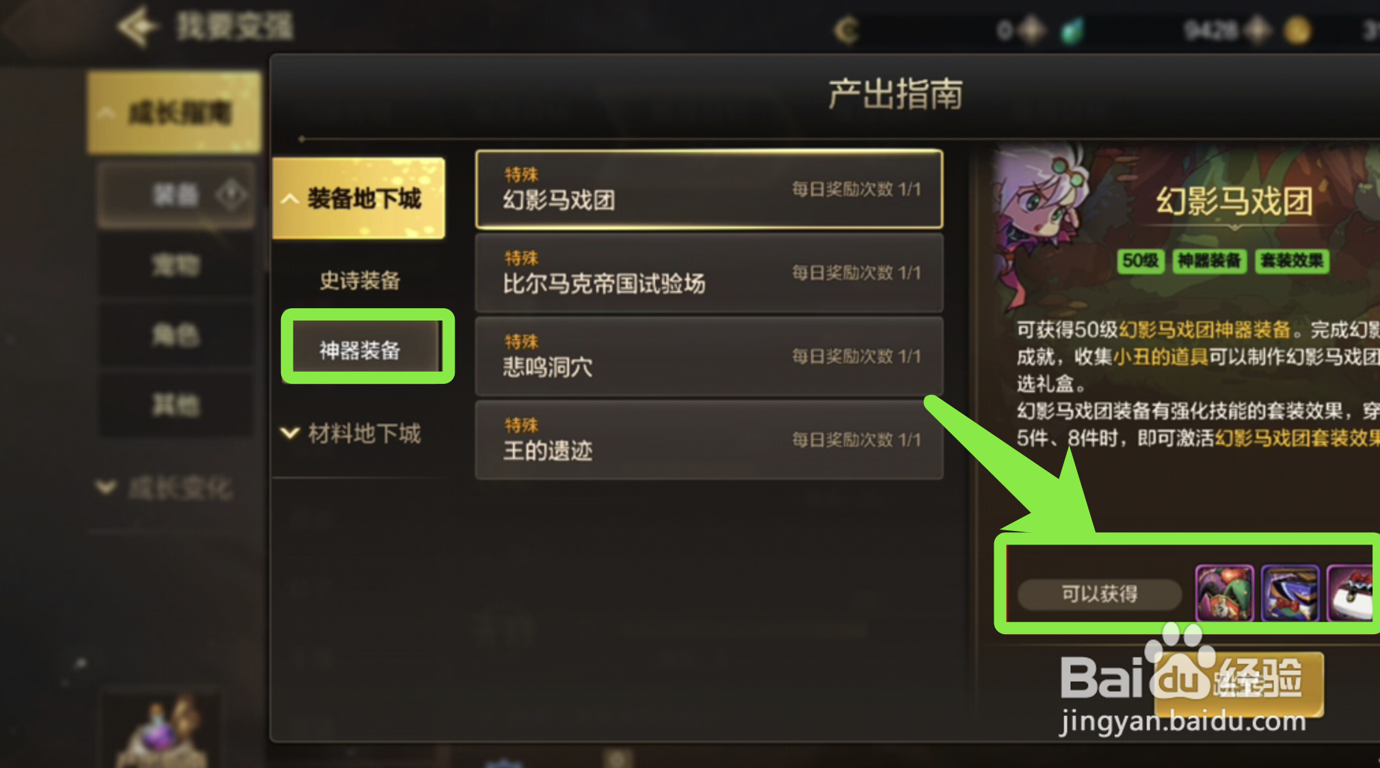Click the 套装效果 green tag

tap(1292, 261)
